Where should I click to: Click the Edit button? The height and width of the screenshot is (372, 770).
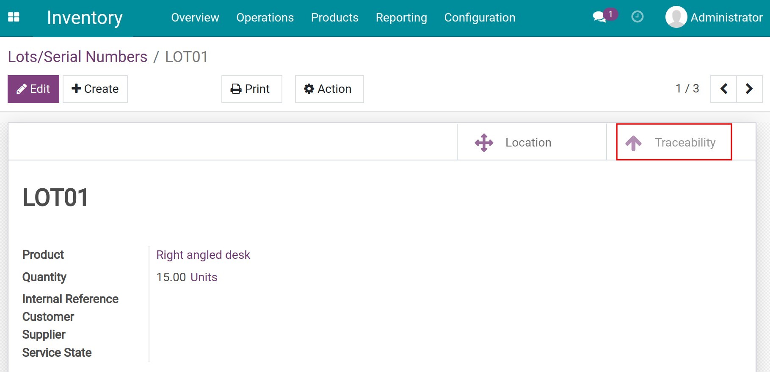click(x=33, y=89)
